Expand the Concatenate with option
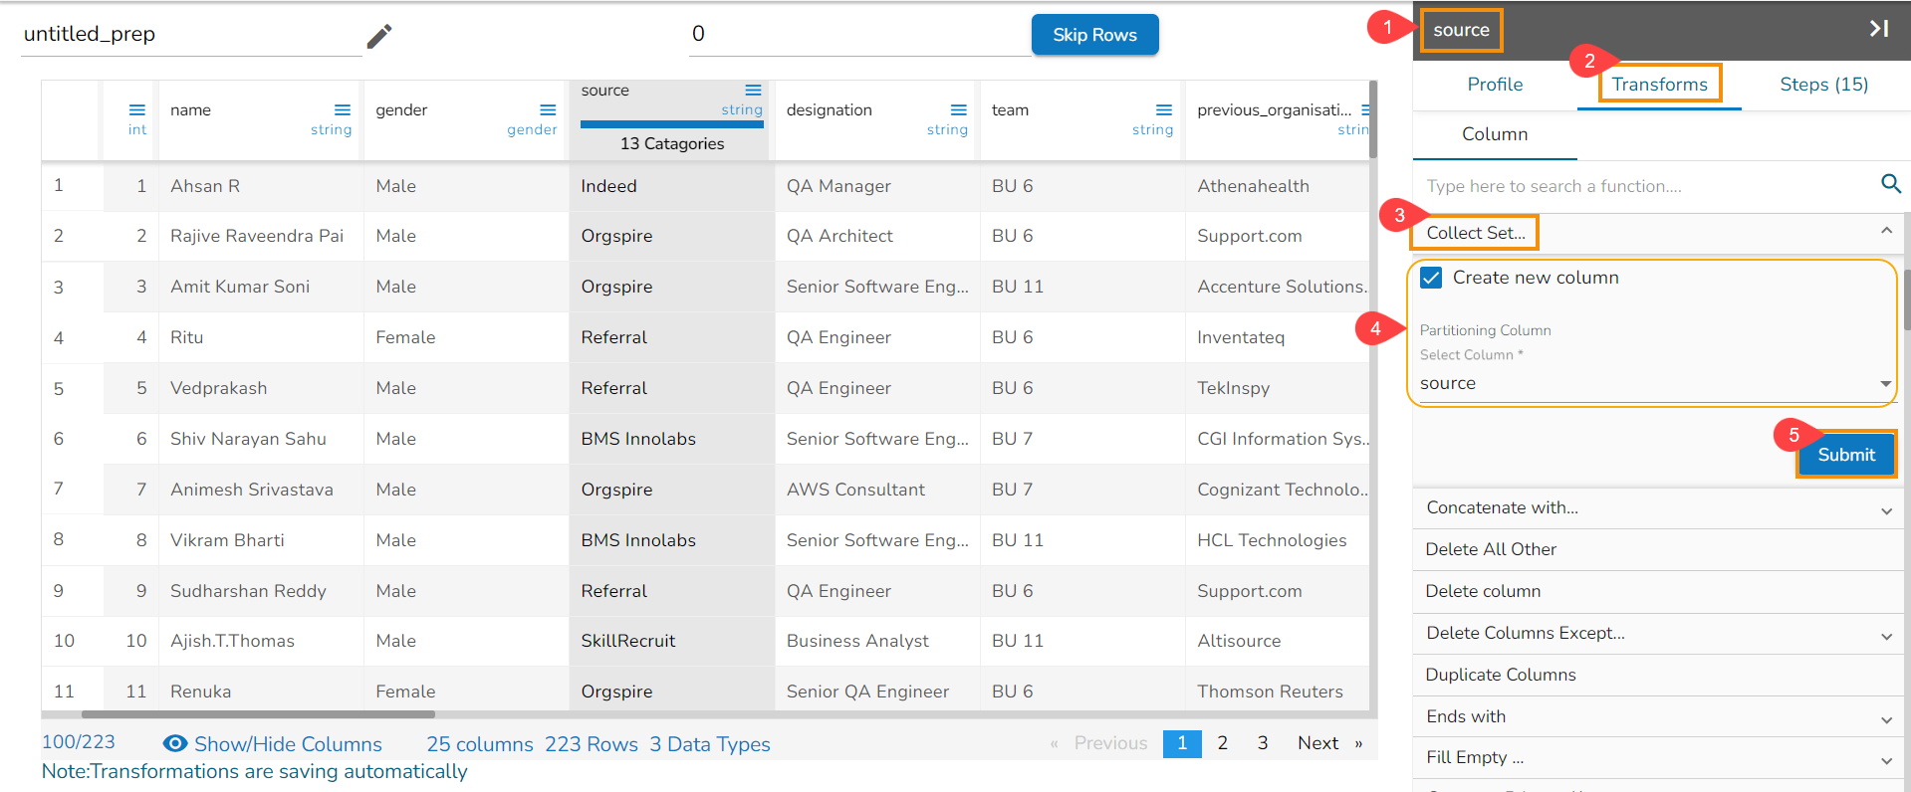 [1886, 510]
